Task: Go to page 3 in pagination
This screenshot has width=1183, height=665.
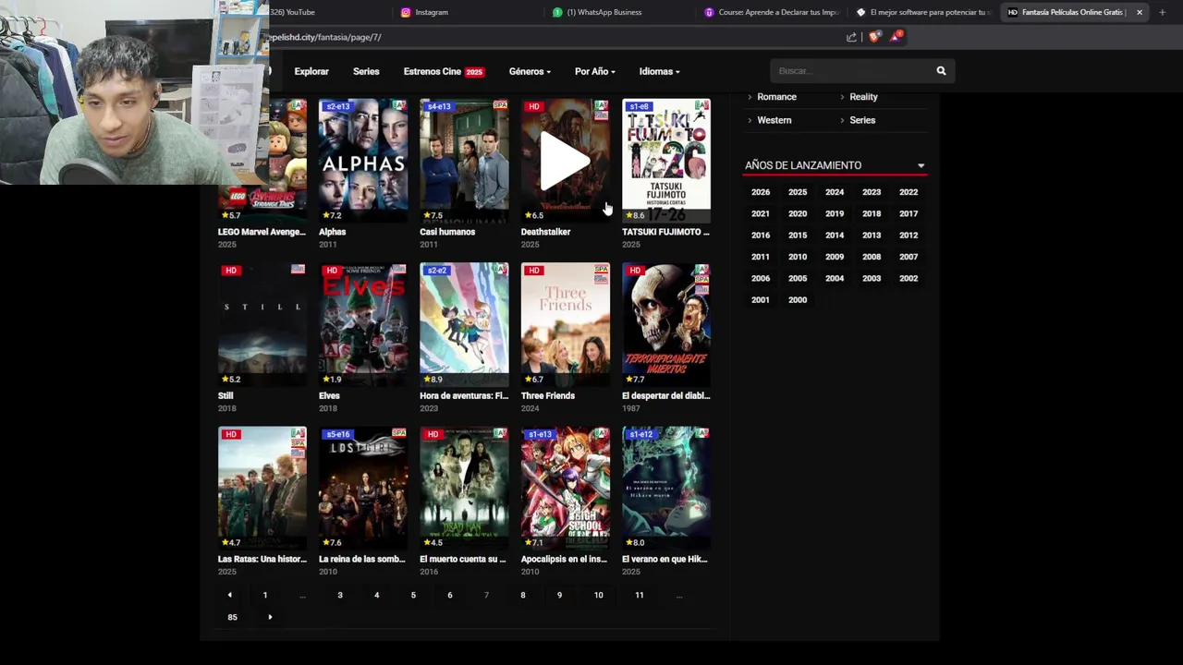Action: (x=340, y=596)
